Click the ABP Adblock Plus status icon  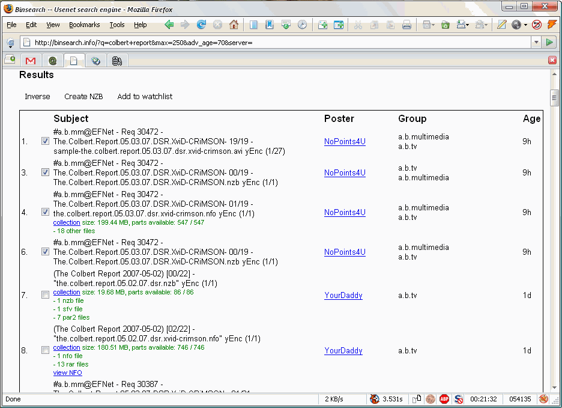444,398
